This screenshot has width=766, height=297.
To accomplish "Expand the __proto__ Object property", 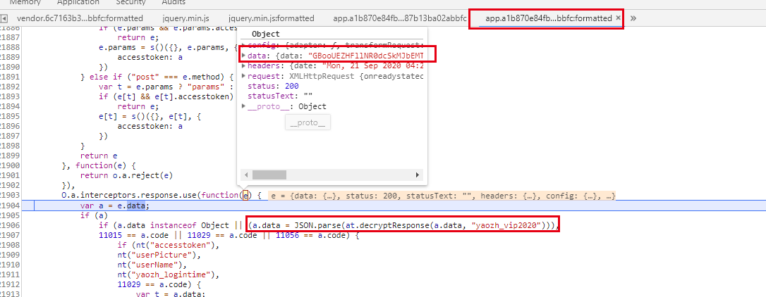I will (x=244, y=106).
